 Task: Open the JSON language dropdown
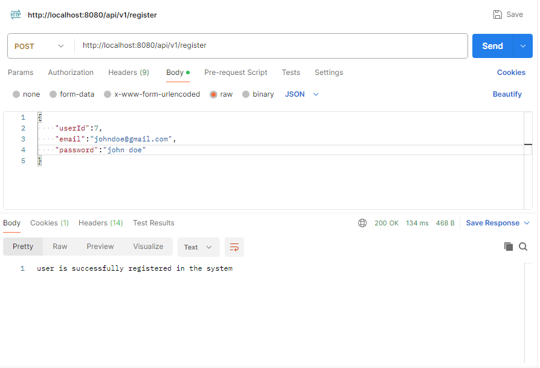tap(301, 94)
